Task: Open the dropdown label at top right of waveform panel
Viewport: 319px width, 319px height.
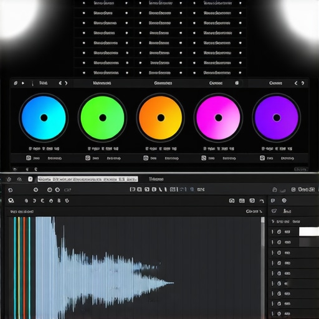Action: pos(254,211)
